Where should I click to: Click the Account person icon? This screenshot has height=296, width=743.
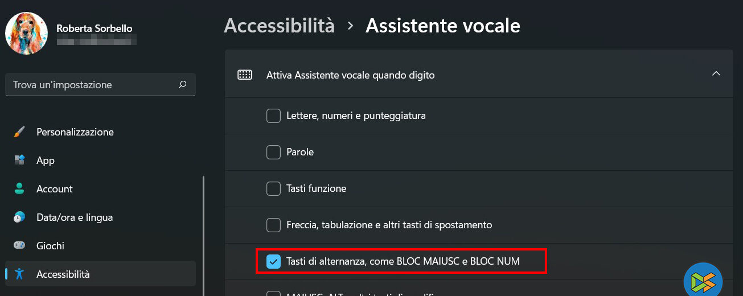click(x=19, y=189)
